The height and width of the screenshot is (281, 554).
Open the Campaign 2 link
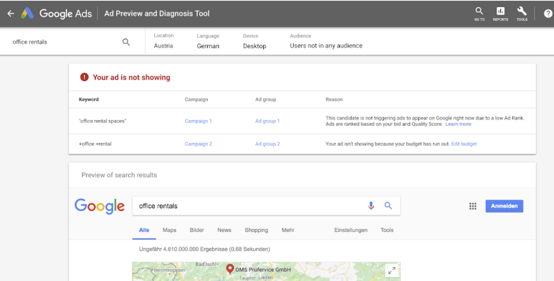pyautogui.click(x=198, y=144)
